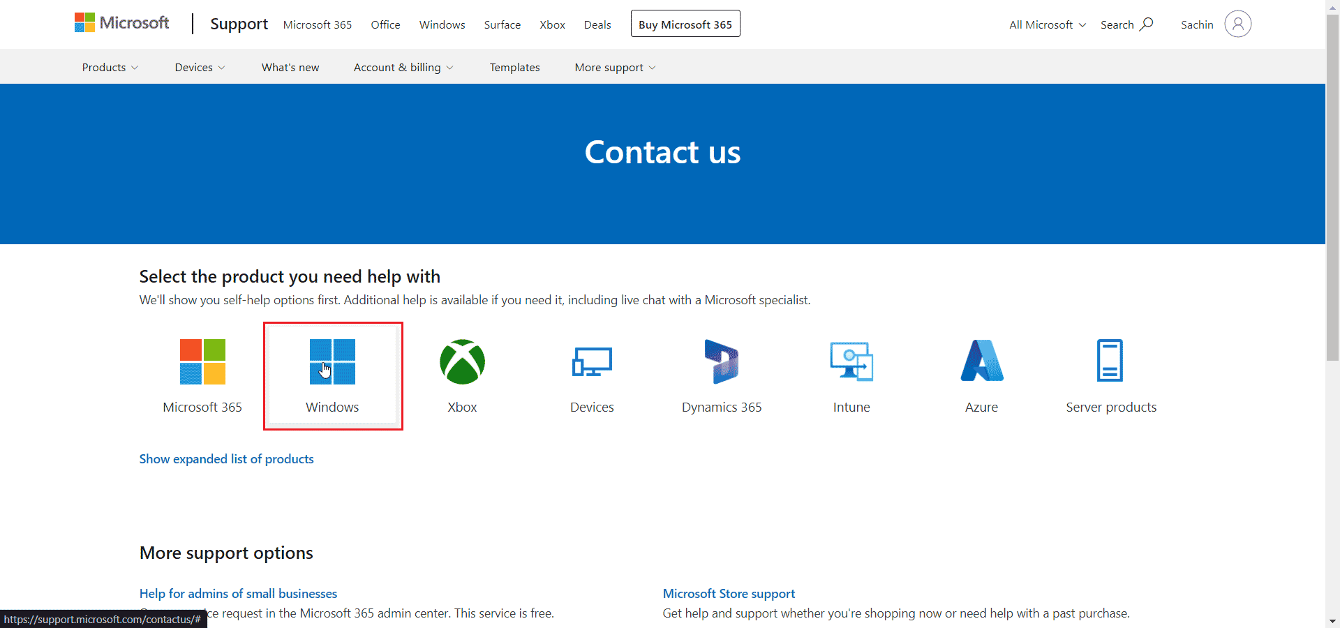Expand the Devices dropdown menu

click(200, 67)
